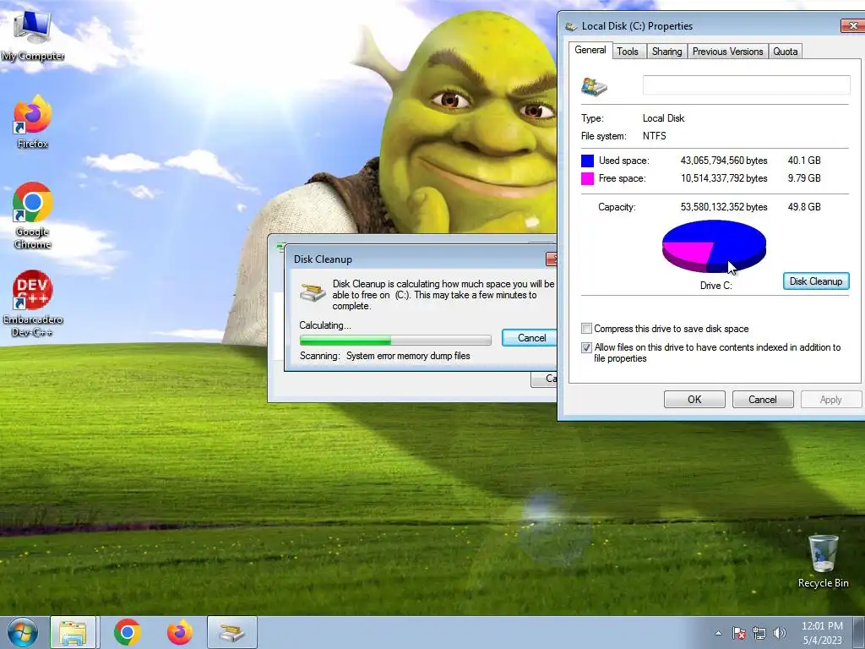This screenshot has width=865, height=649.
Task: Click Scanning: System error memory dump files
Action: point(385,356)
